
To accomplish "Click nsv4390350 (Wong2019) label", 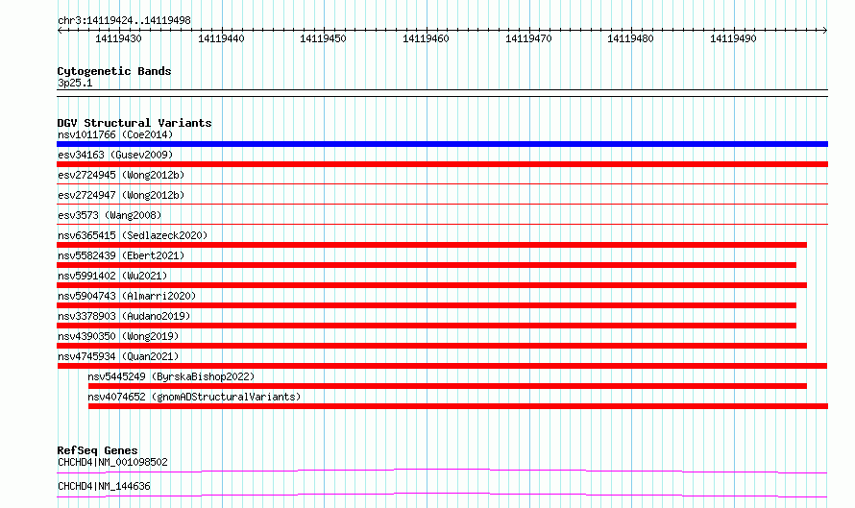I will pyautogui.click(x=118, y=336).
